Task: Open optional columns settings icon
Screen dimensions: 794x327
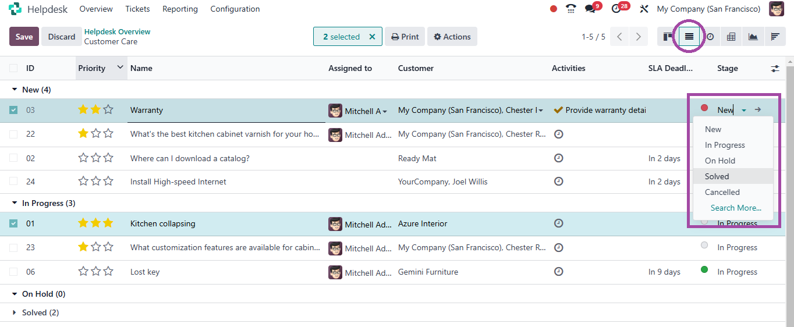Action: 775,68
